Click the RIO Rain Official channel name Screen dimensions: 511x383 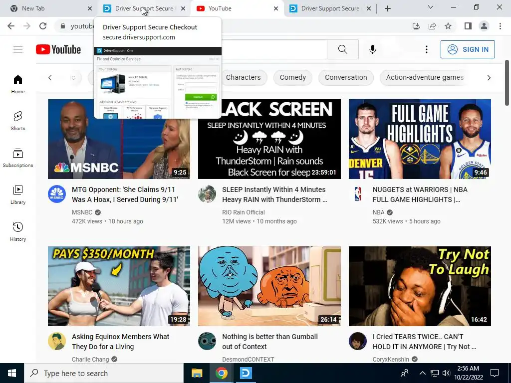243,212
